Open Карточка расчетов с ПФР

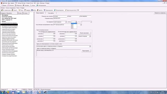(72, 10)
